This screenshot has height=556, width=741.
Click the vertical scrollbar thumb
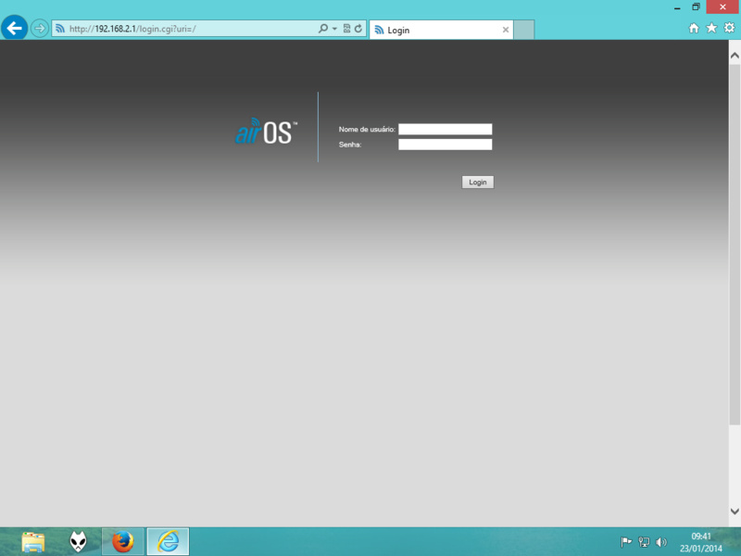coord(735,245)
